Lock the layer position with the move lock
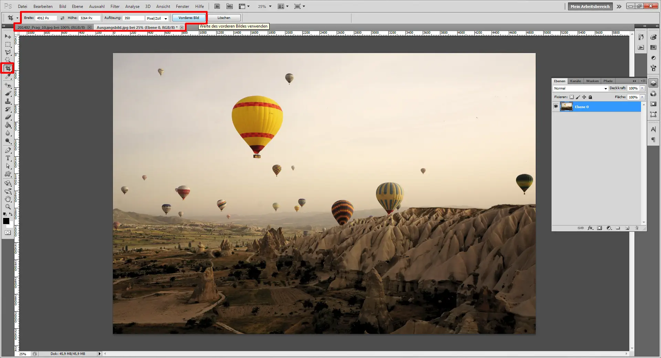 point(584,97)
